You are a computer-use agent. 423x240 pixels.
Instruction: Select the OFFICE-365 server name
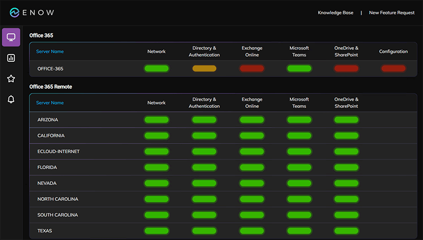coord(50,69)
